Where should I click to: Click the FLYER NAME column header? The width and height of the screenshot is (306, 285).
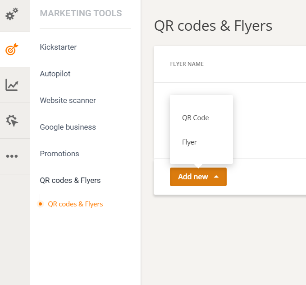tap(187, 64)
